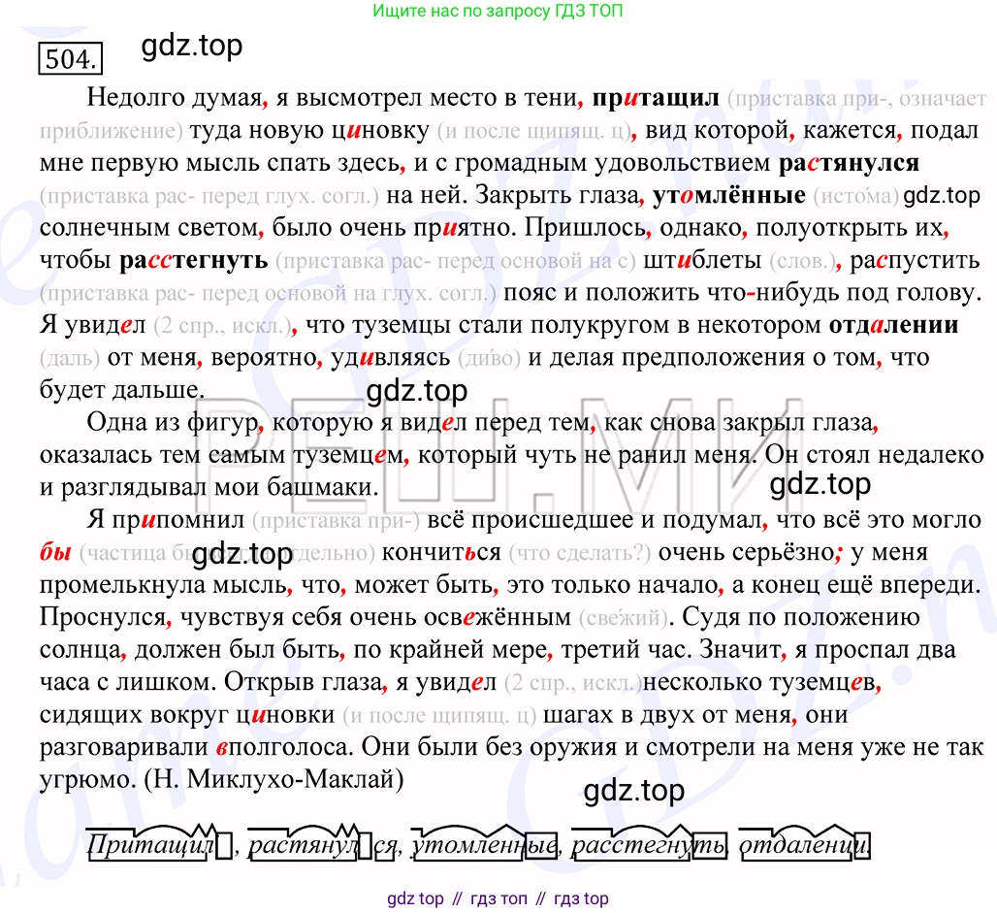The image size is (997, 913).
Task: Open the gdz top footer link
Action: point(415,899)
